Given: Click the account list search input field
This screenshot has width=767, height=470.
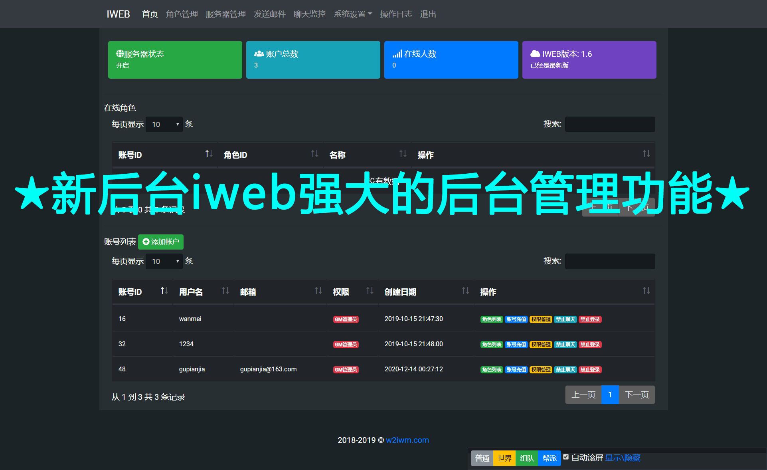Looking at the screenshot, I should coord(609,261).
